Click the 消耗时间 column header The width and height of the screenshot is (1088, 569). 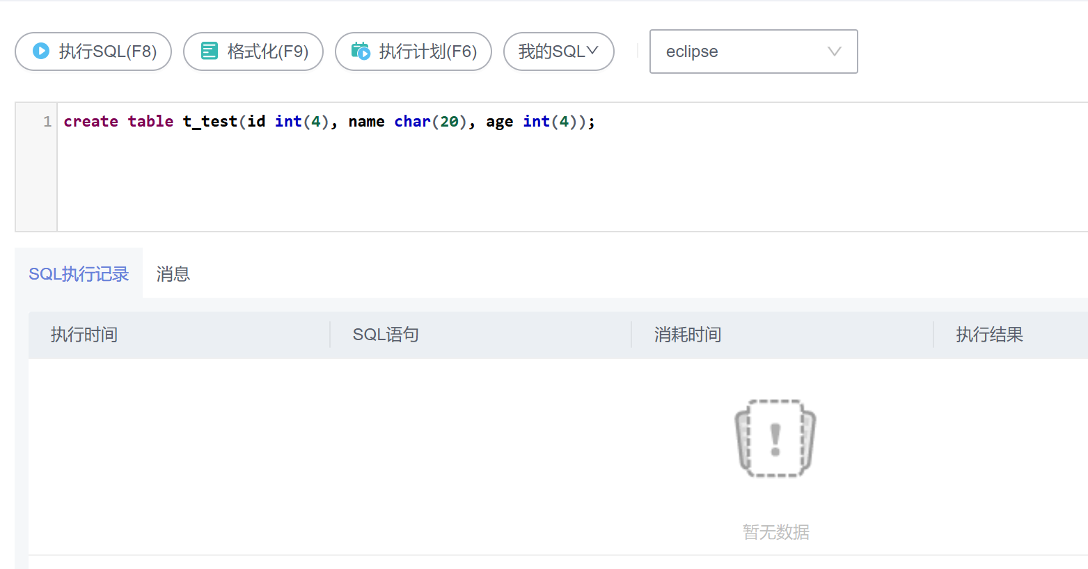click(688, 335)
